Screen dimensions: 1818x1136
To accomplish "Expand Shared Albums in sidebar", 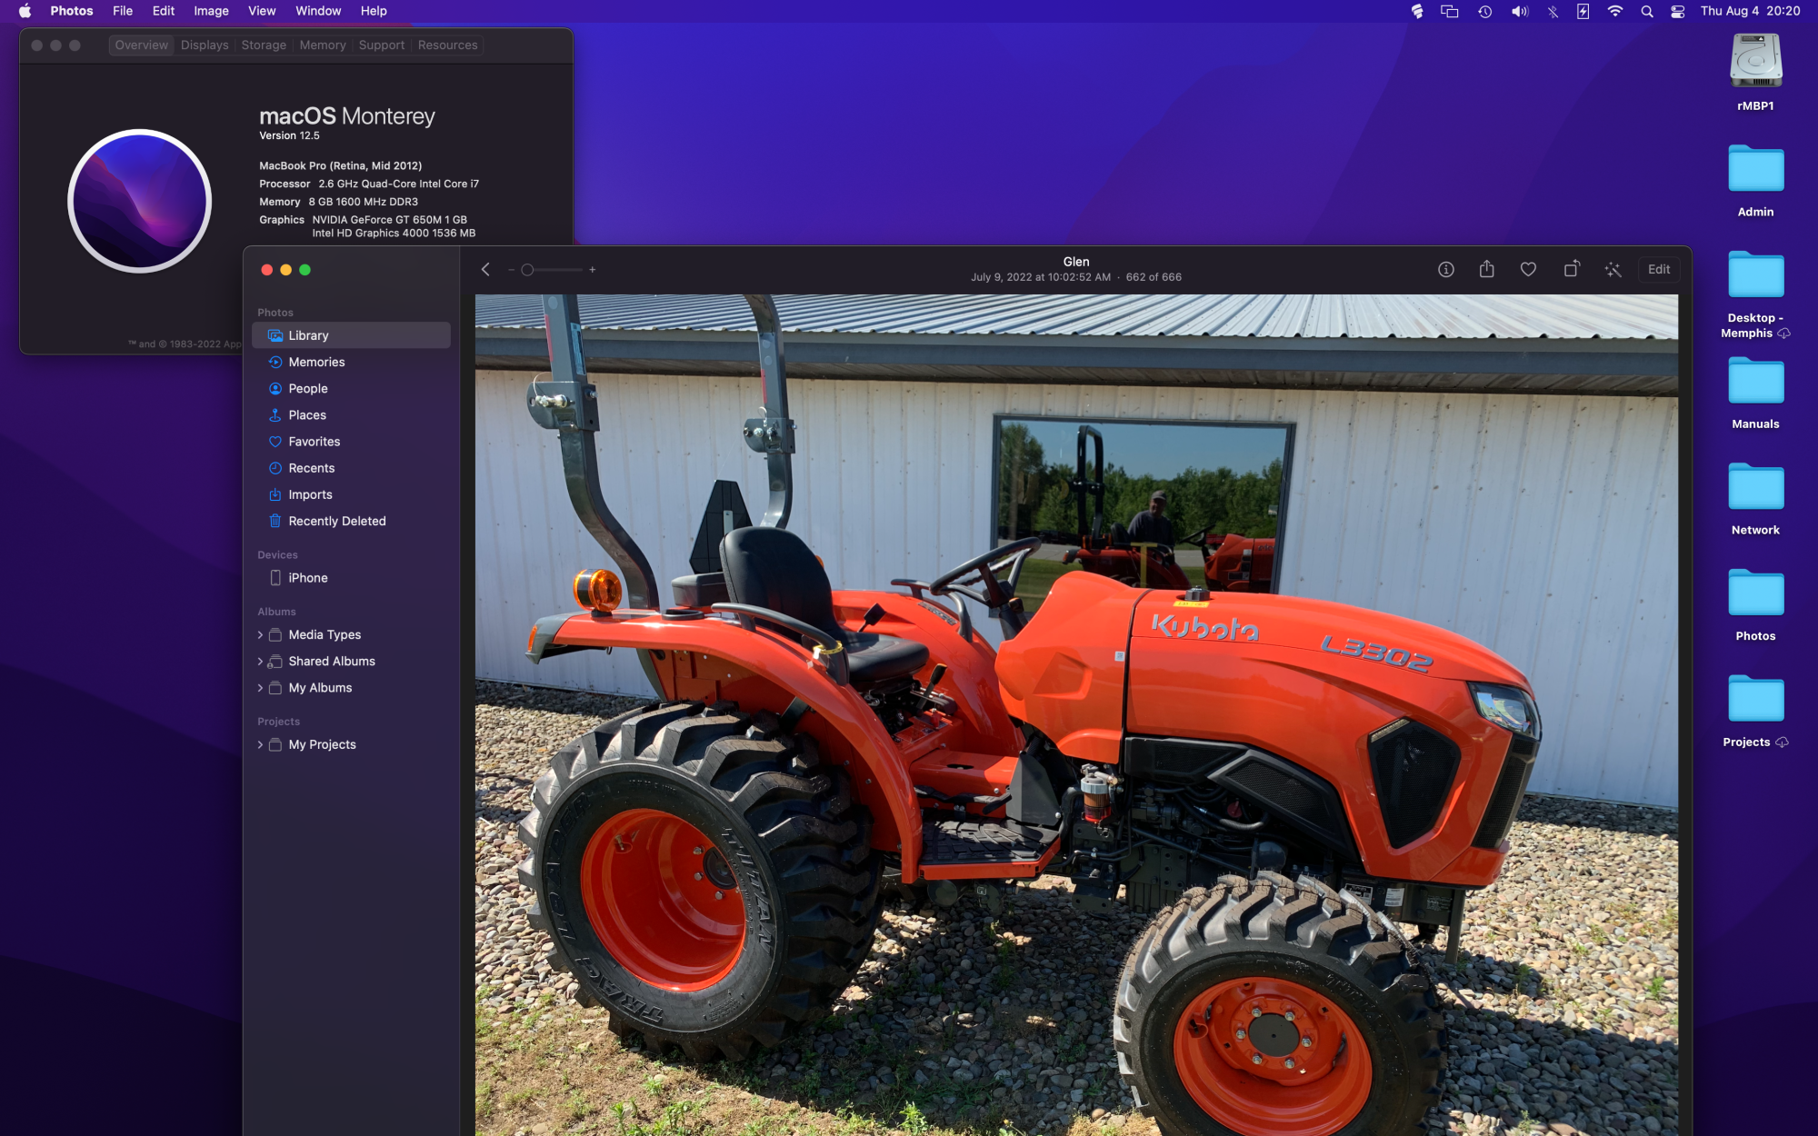I will pos(260,662).
